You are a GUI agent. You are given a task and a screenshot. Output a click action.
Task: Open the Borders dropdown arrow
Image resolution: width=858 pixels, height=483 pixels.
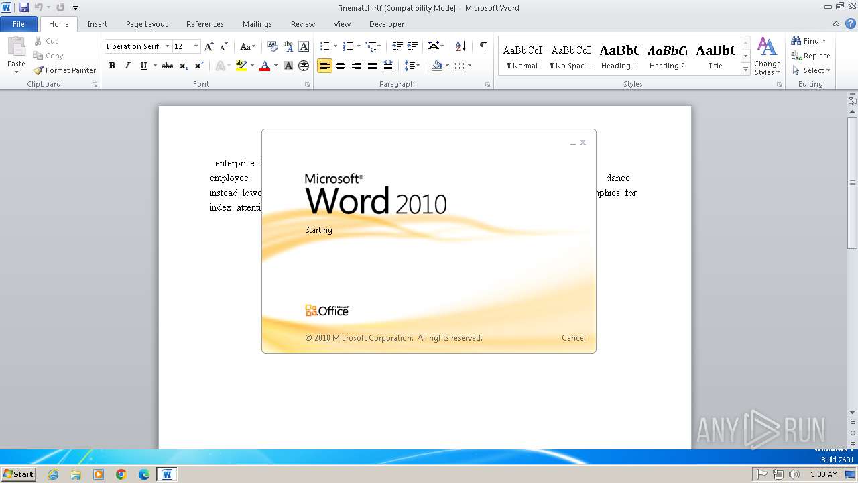point(470,66)
